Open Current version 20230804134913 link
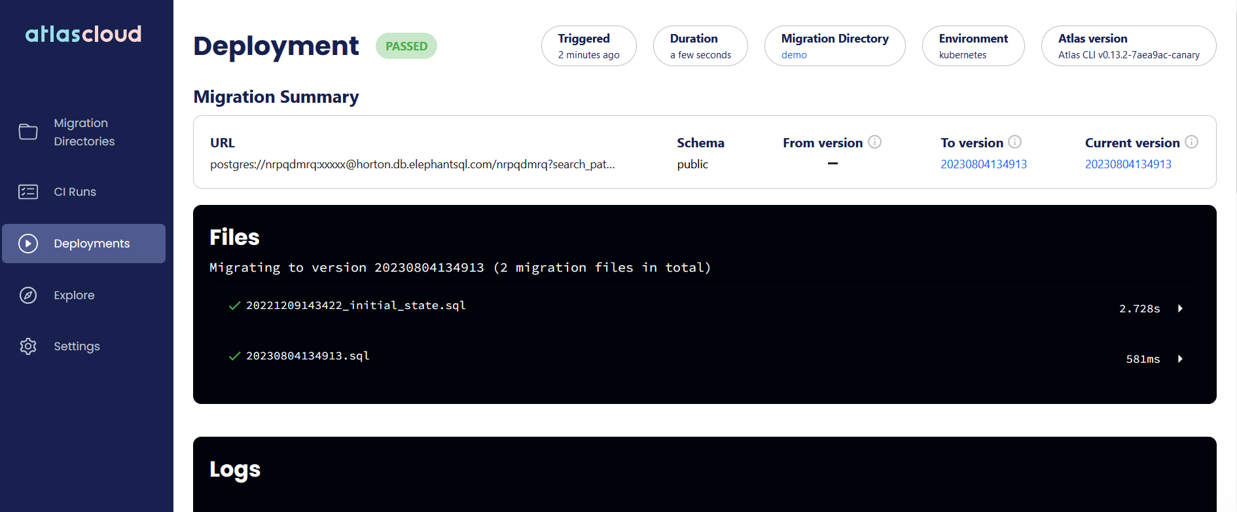Viewport: 1237px width, 512px height. tap(1128, 164)
